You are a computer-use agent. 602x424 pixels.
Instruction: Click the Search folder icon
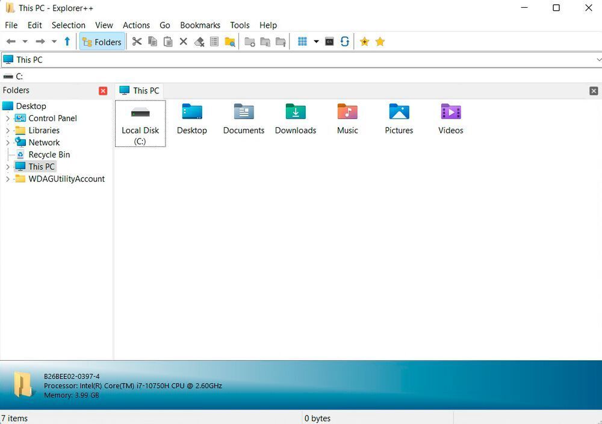point(230,42)
